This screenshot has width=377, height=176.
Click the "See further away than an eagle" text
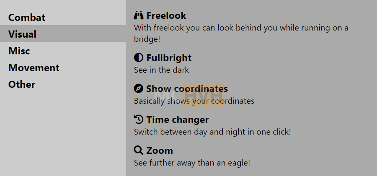pyautogui.click(x=192, y=163)
